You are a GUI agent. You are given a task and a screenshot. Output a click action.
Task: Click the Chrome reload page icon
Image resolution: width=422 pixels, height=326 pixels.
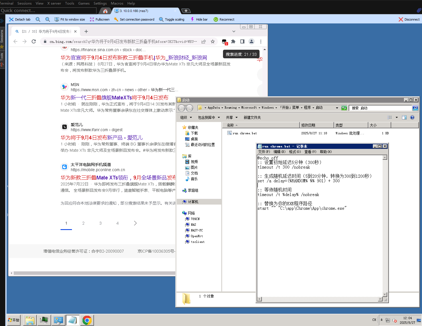coord(34,41)
